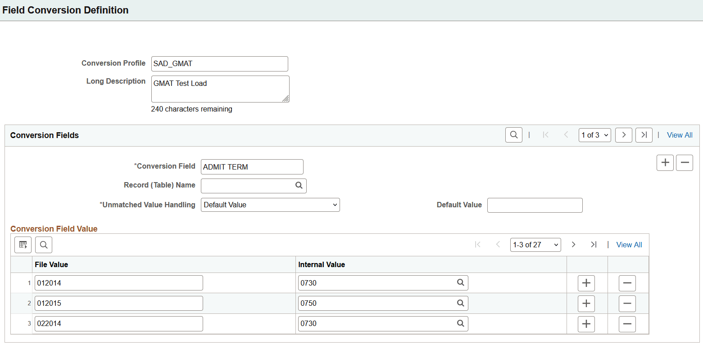Open the '1-3 of 27' rows dropdown
Screen dimensions: 703x344
pos(536,245)
